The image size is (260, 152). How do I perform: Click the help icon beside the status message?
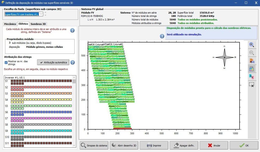tap(162, 36)
